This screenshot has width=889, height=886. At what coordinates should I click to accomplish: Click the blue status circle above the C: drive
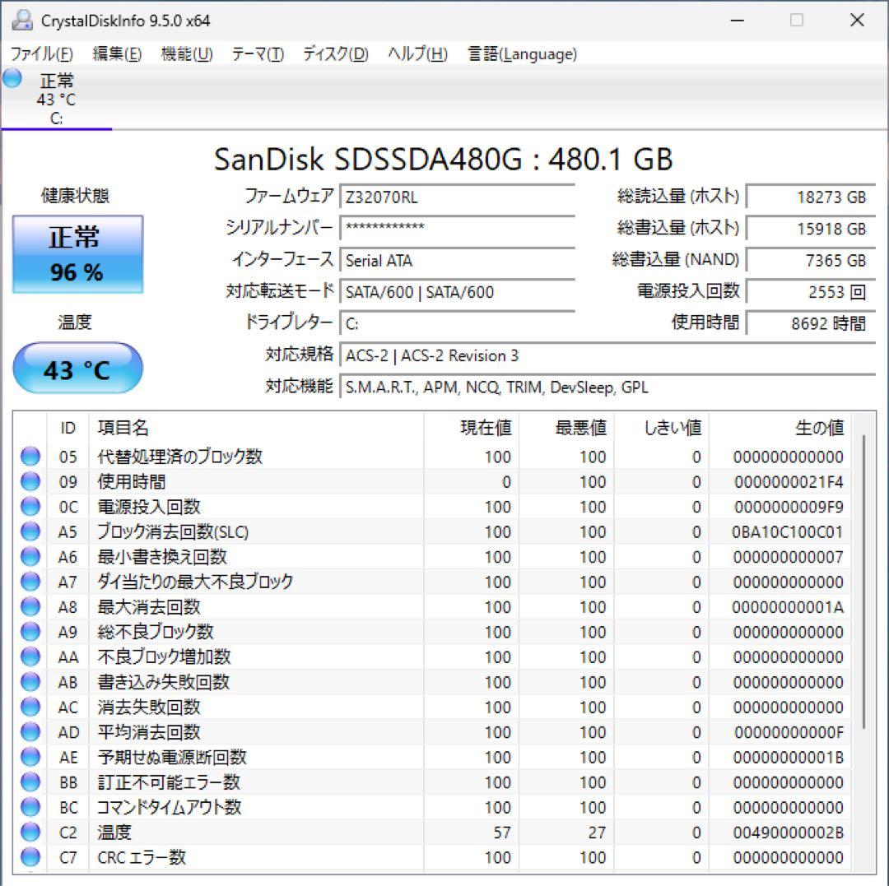[11, 77]
